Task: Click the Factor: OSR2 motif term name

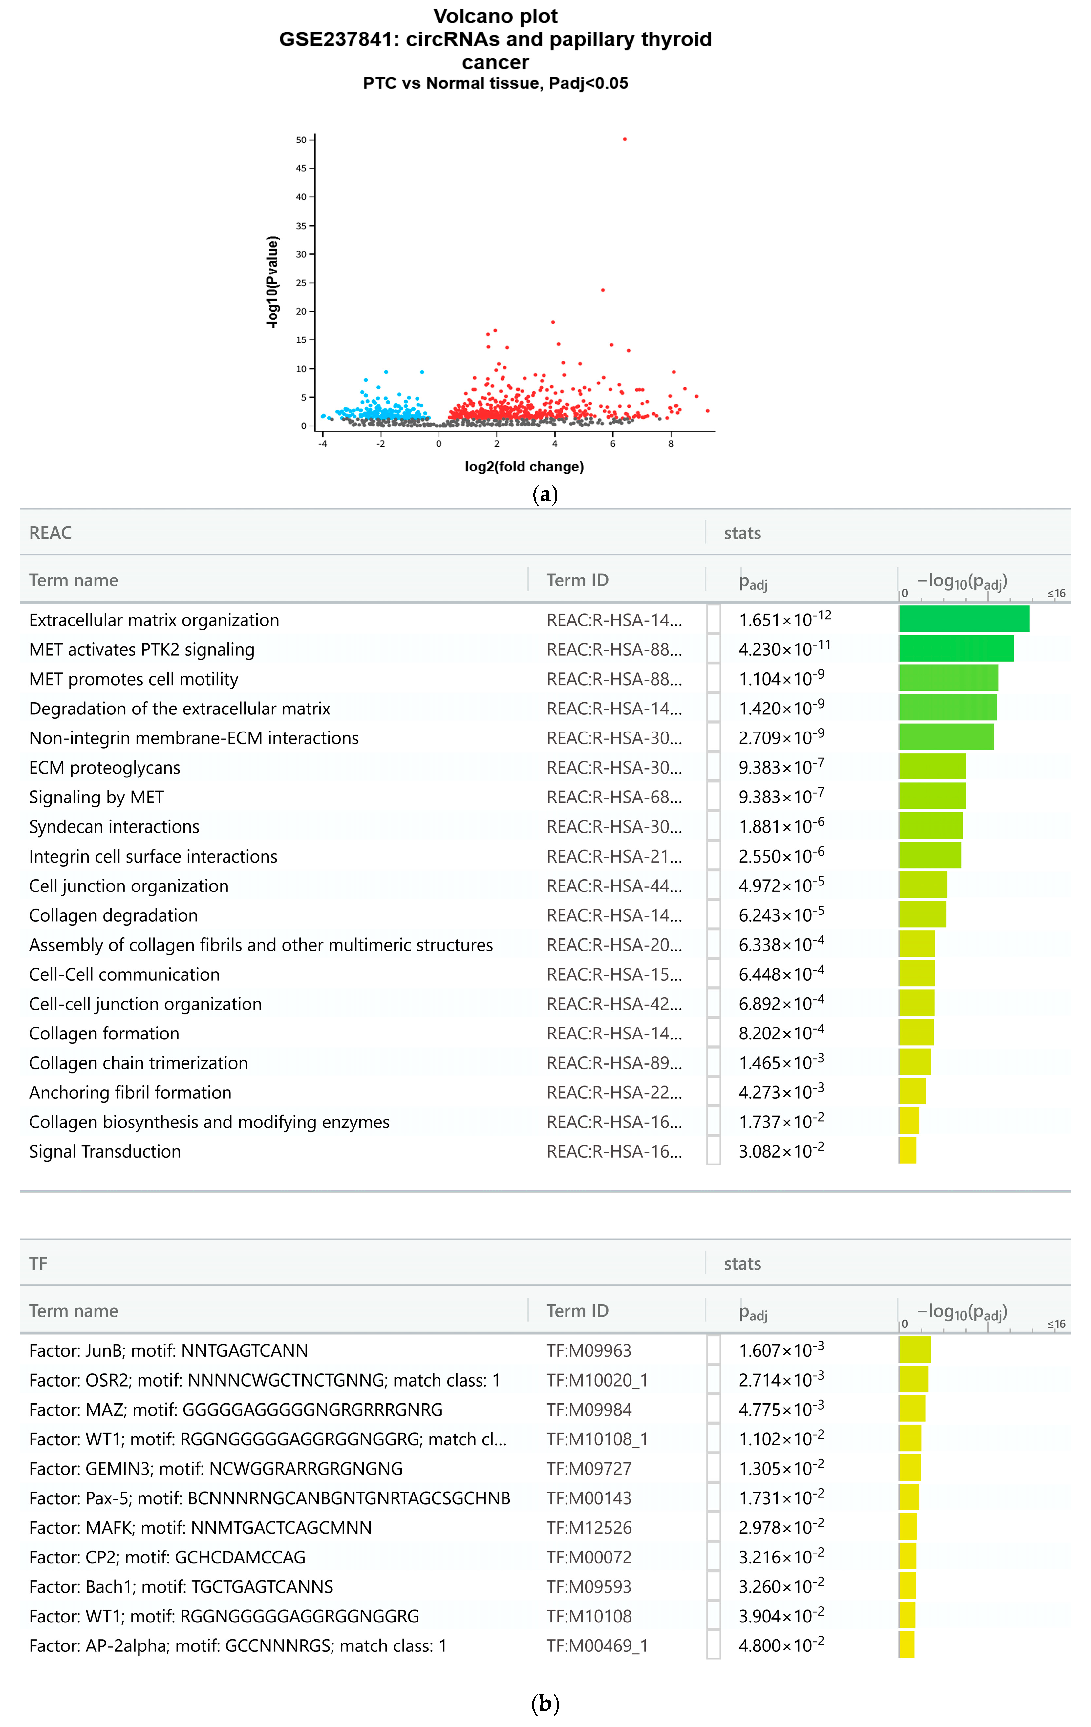Action: coord(265,1380)
